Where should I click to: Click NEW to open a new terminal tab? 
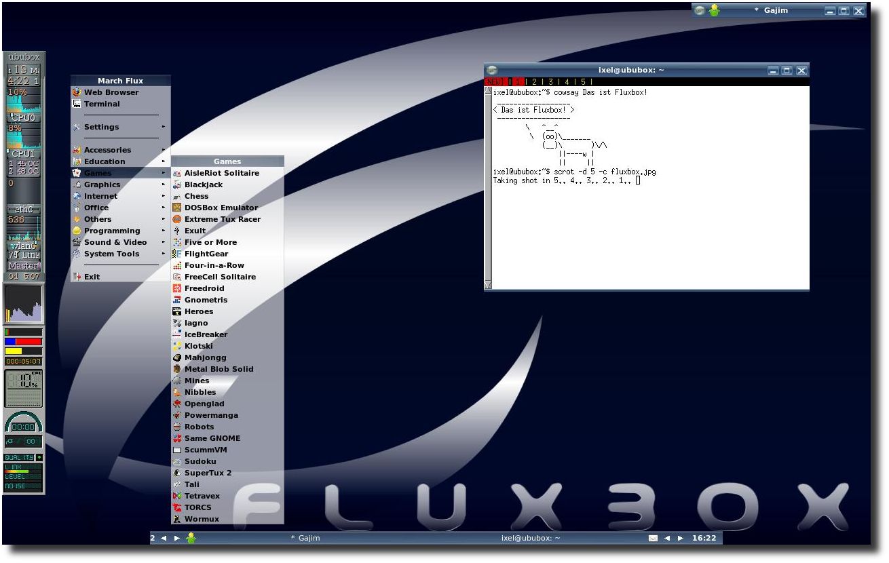pyautogui.click(x=496, y=82)
